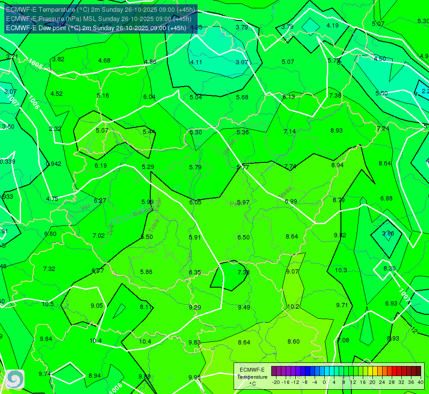Screen dimensions: 429x394
Task: Click the temperature value 6.99
Action: [291, 201]
